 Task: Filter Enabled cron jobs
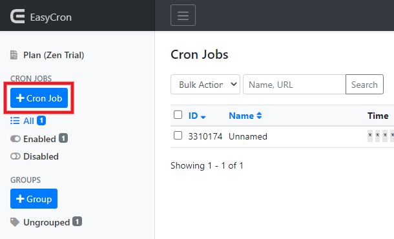point(39,139)
